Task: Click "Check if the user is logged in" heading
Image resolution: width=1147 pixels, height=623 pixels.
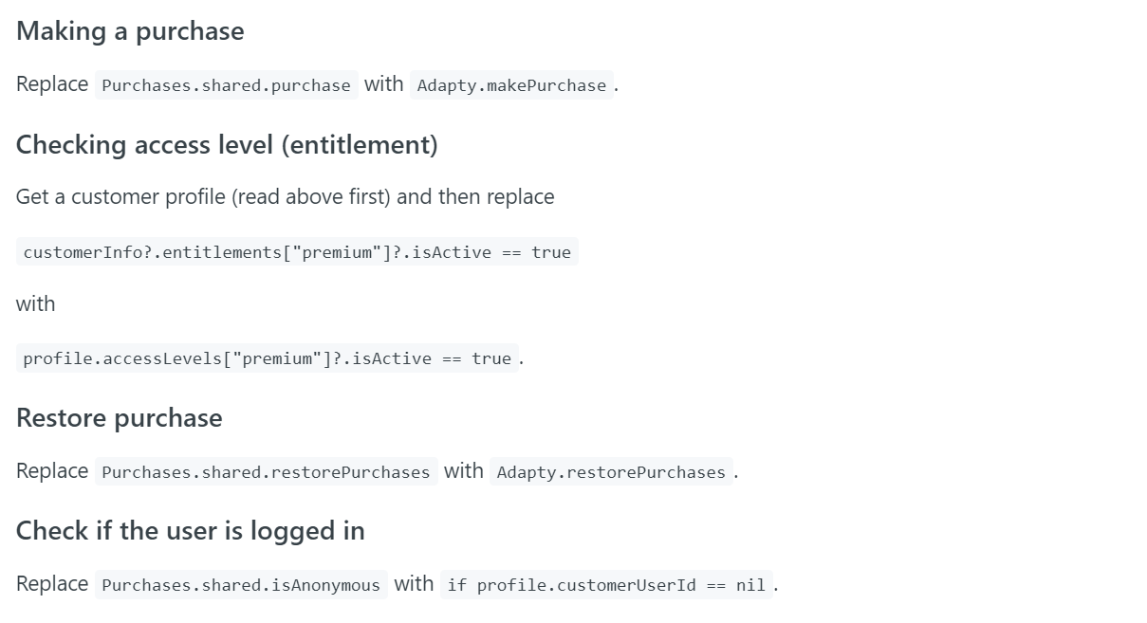Action: tap(191, 531)
